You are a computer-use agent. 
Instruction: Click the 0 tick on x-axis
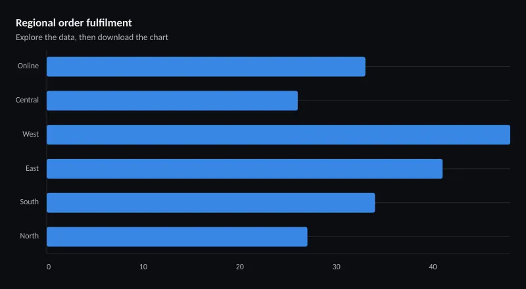point(49,267)
